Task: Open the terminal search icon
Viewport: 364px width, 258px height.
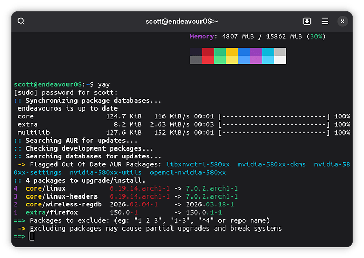Action: click(21, 21)
